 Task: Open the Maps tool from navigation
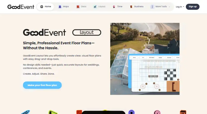point(63,7)
